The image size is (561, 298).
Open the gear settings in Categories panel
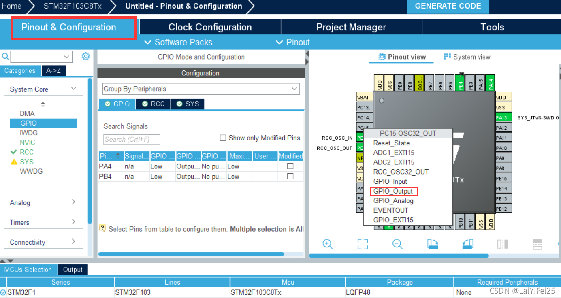coord(85,56)
